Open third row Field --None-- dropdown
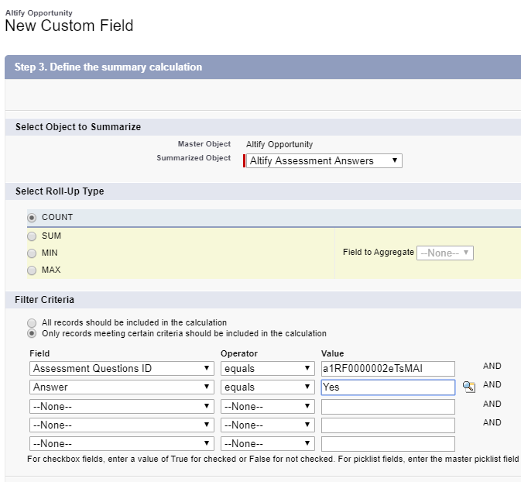Viewport: 521px width, 482px height. tap(122, 407)
